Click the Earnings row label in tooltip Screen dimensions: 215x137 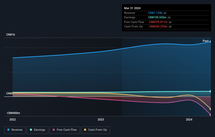(130, 17)
